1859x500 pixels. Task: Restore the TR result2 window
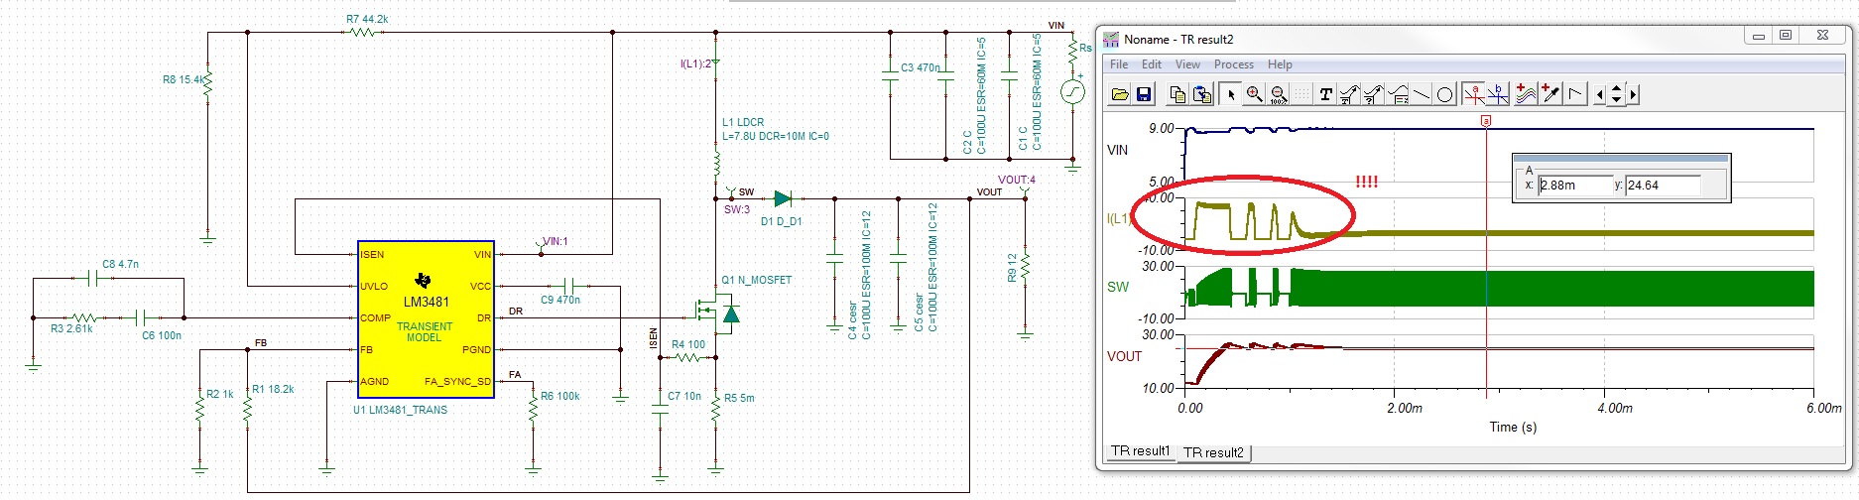tap(1785, 36)
